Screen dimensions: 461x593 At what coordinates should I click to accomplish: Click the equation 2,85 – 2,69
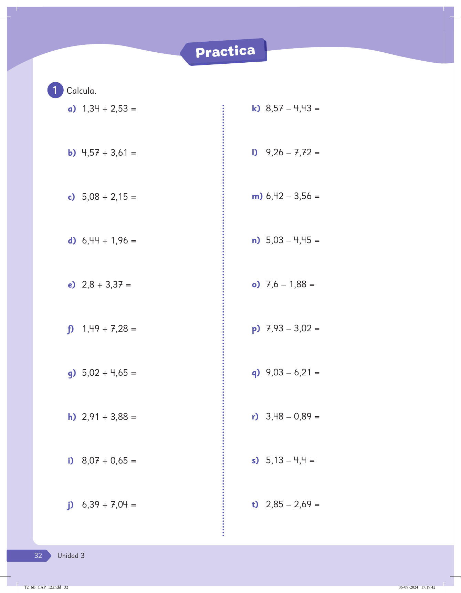click(x=293, y=504)
